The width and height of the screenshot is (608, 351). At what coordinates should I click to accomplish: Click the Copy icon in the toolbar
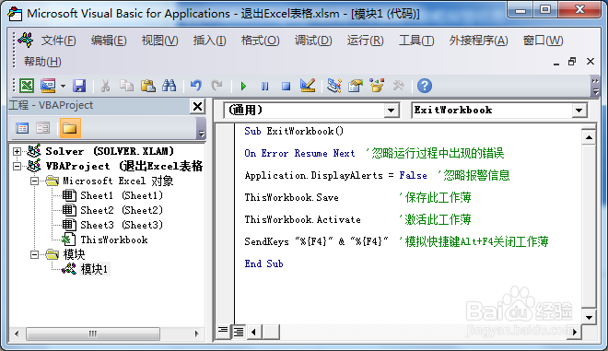click(126, 86)
